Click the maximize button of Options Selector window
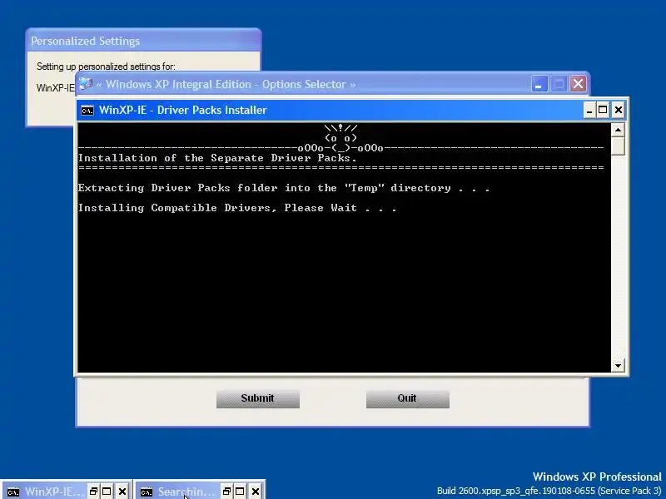666x499 pixels. 559,84
